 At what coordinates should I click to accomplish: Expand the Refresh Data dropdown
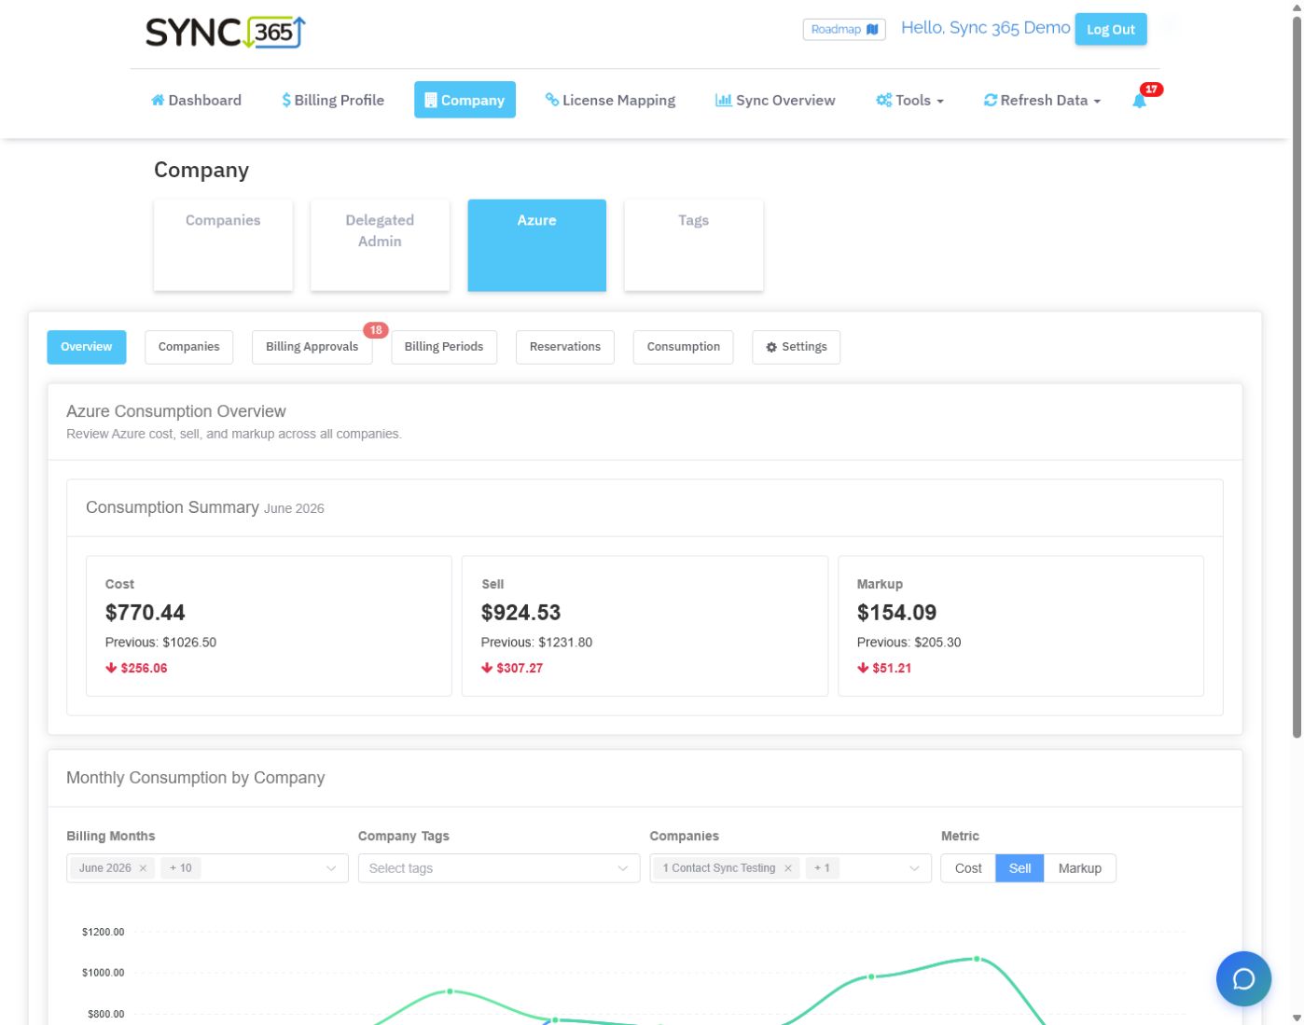coord(1042,100)
